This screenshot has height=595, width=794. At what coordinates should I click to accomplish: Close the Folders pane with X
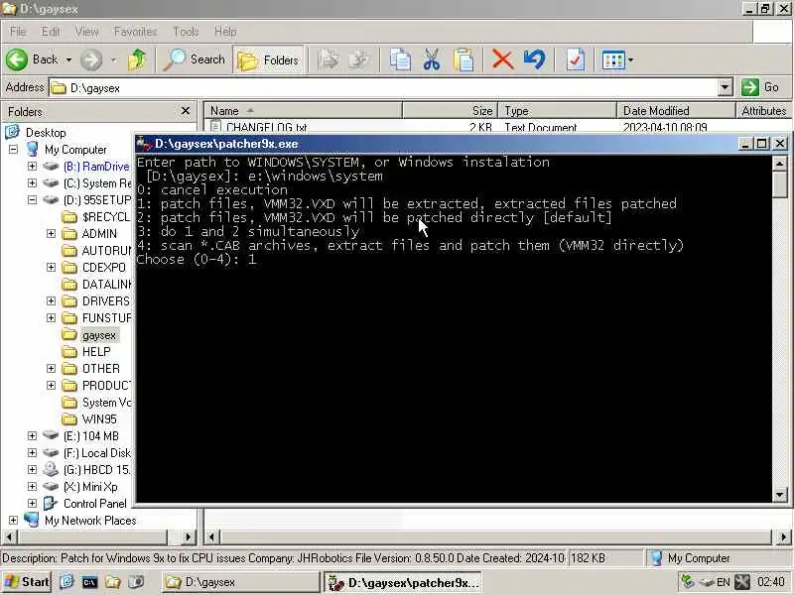tap(186, 111)
